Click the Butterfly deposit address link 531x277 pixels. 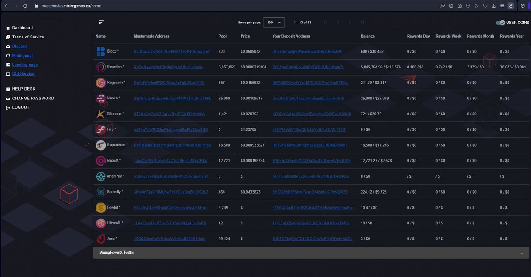click(310, 192)
